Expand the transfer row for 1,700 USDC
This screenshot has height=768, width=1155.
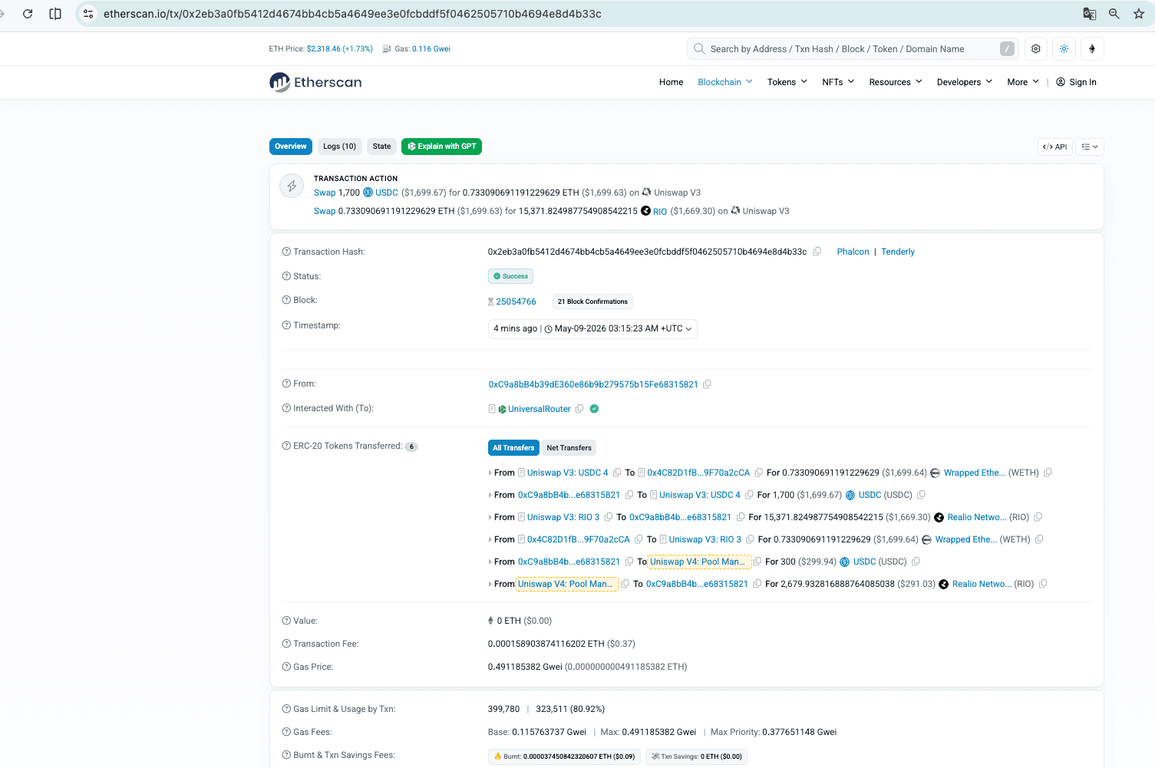(x=490, y=495)
